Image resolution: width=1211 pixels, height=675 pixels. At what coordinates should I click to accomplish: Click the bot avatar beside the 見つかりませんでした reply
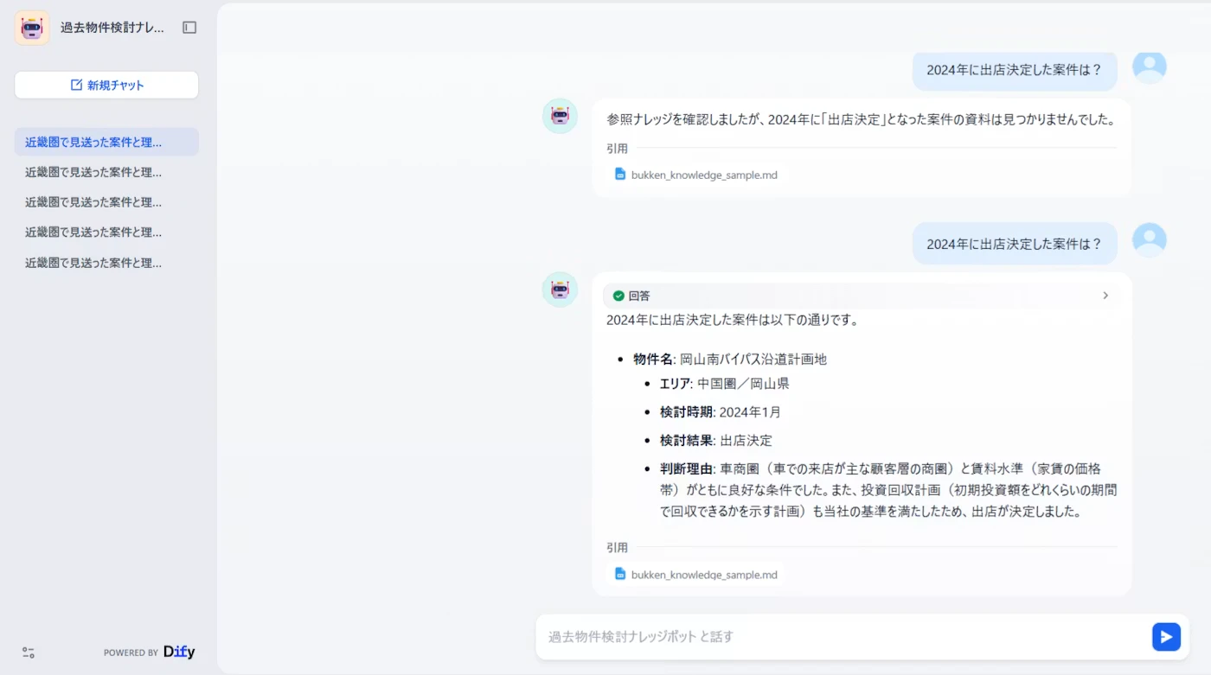pos(560,116)
